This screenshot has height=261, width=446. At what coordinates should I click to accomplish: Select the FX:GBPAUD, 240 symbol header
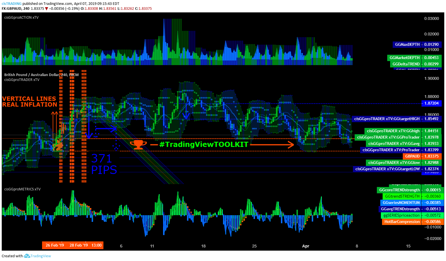(x=16, y=9)
